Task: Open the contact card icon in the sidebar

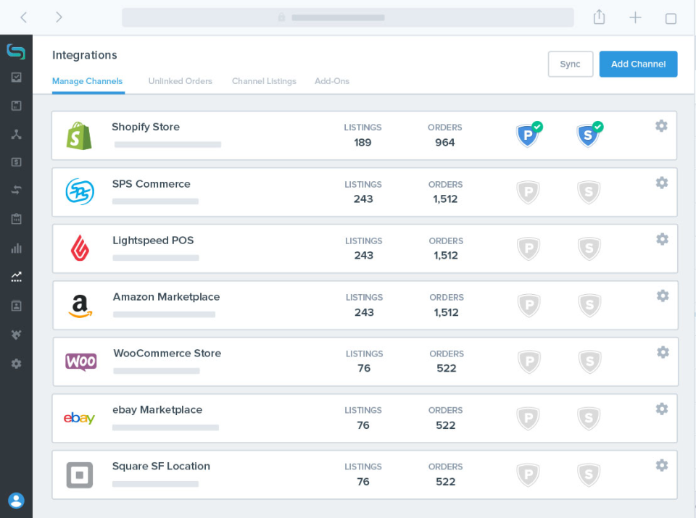Action: coord(16,306)
